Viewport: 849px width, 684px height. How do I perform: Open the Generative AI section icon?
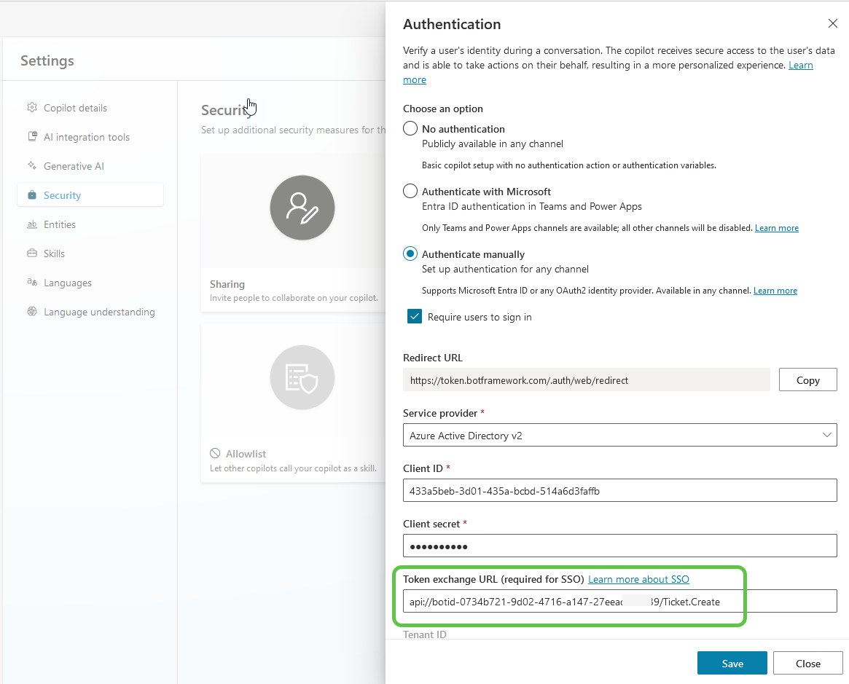click(32, 165)
